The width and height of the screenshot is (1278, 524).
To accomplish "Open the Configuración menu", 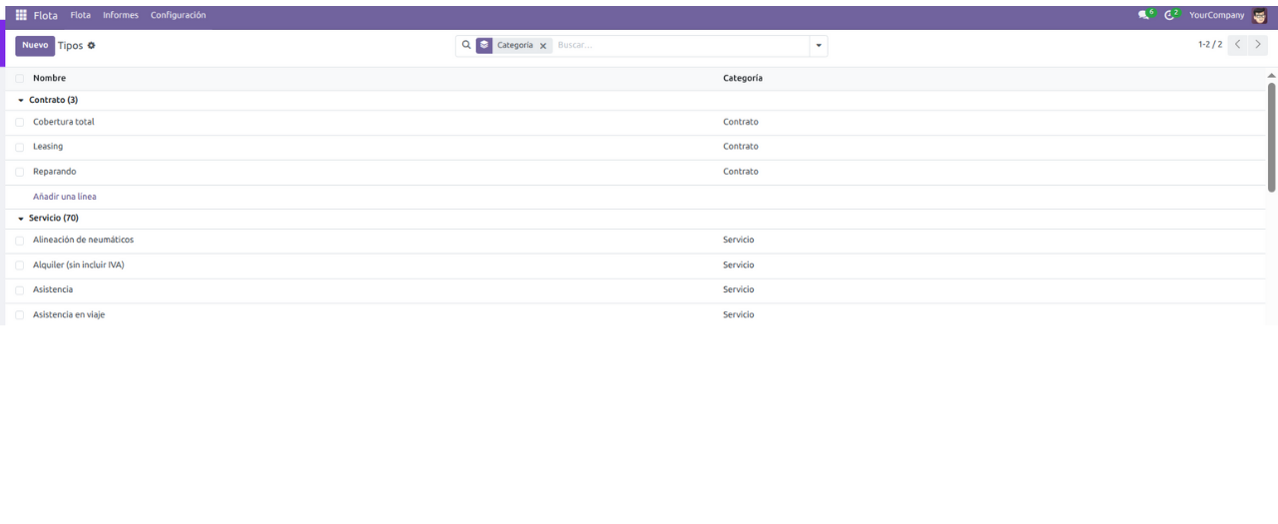I will [178, 15].
